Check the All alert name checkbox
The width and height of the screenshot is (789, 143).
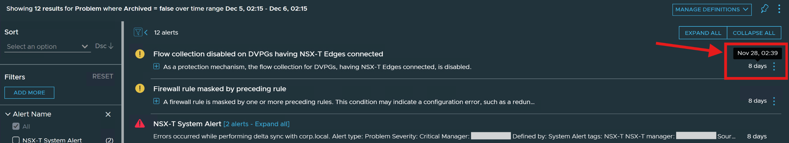(16, 126)
